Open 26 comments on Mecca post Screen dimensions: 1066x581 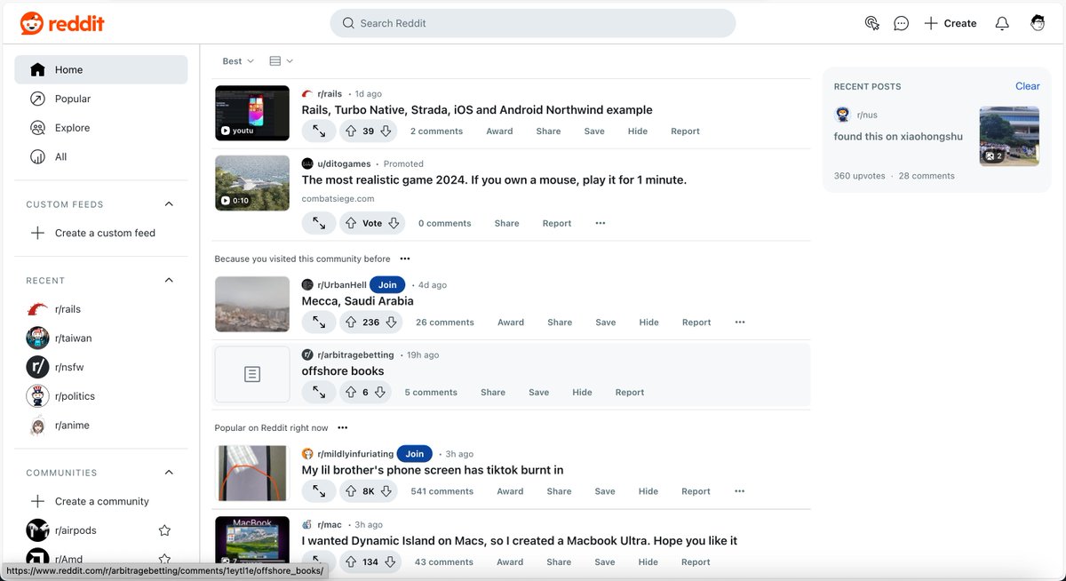pos(445,322)
